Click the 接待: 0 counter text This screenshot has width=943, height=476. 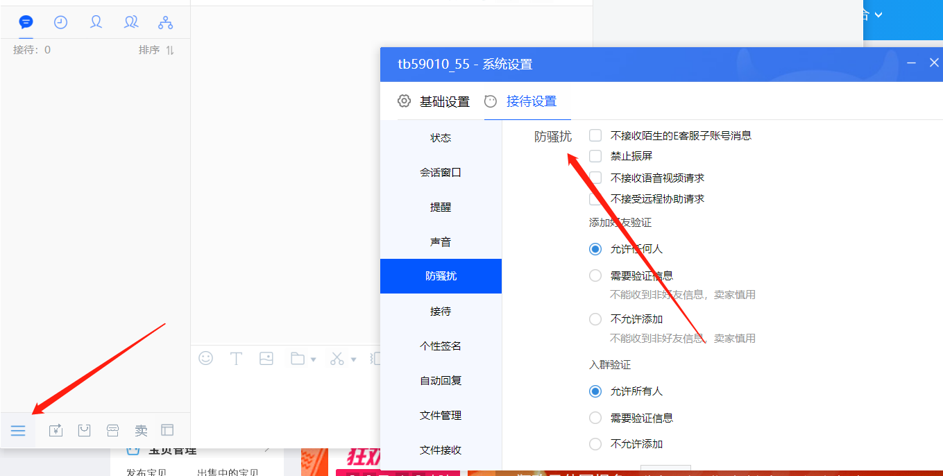(32, 50)
